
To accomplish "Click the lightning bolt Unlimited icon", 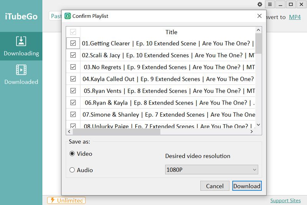I will tap(53, 200).
